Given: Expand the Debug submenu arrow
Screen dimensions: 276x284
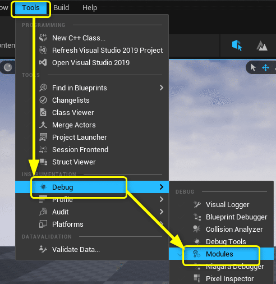Looking at the screenshot, I should coord(162,187).
